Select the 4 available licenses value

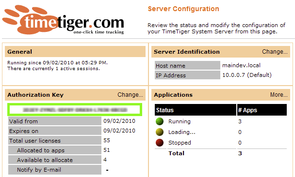coord(105,160)
